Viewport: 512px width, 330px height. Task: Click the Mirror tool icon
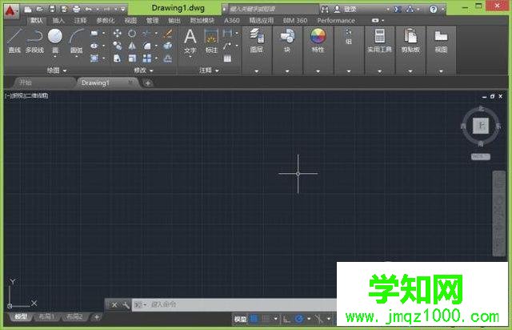tap(132, 46)
